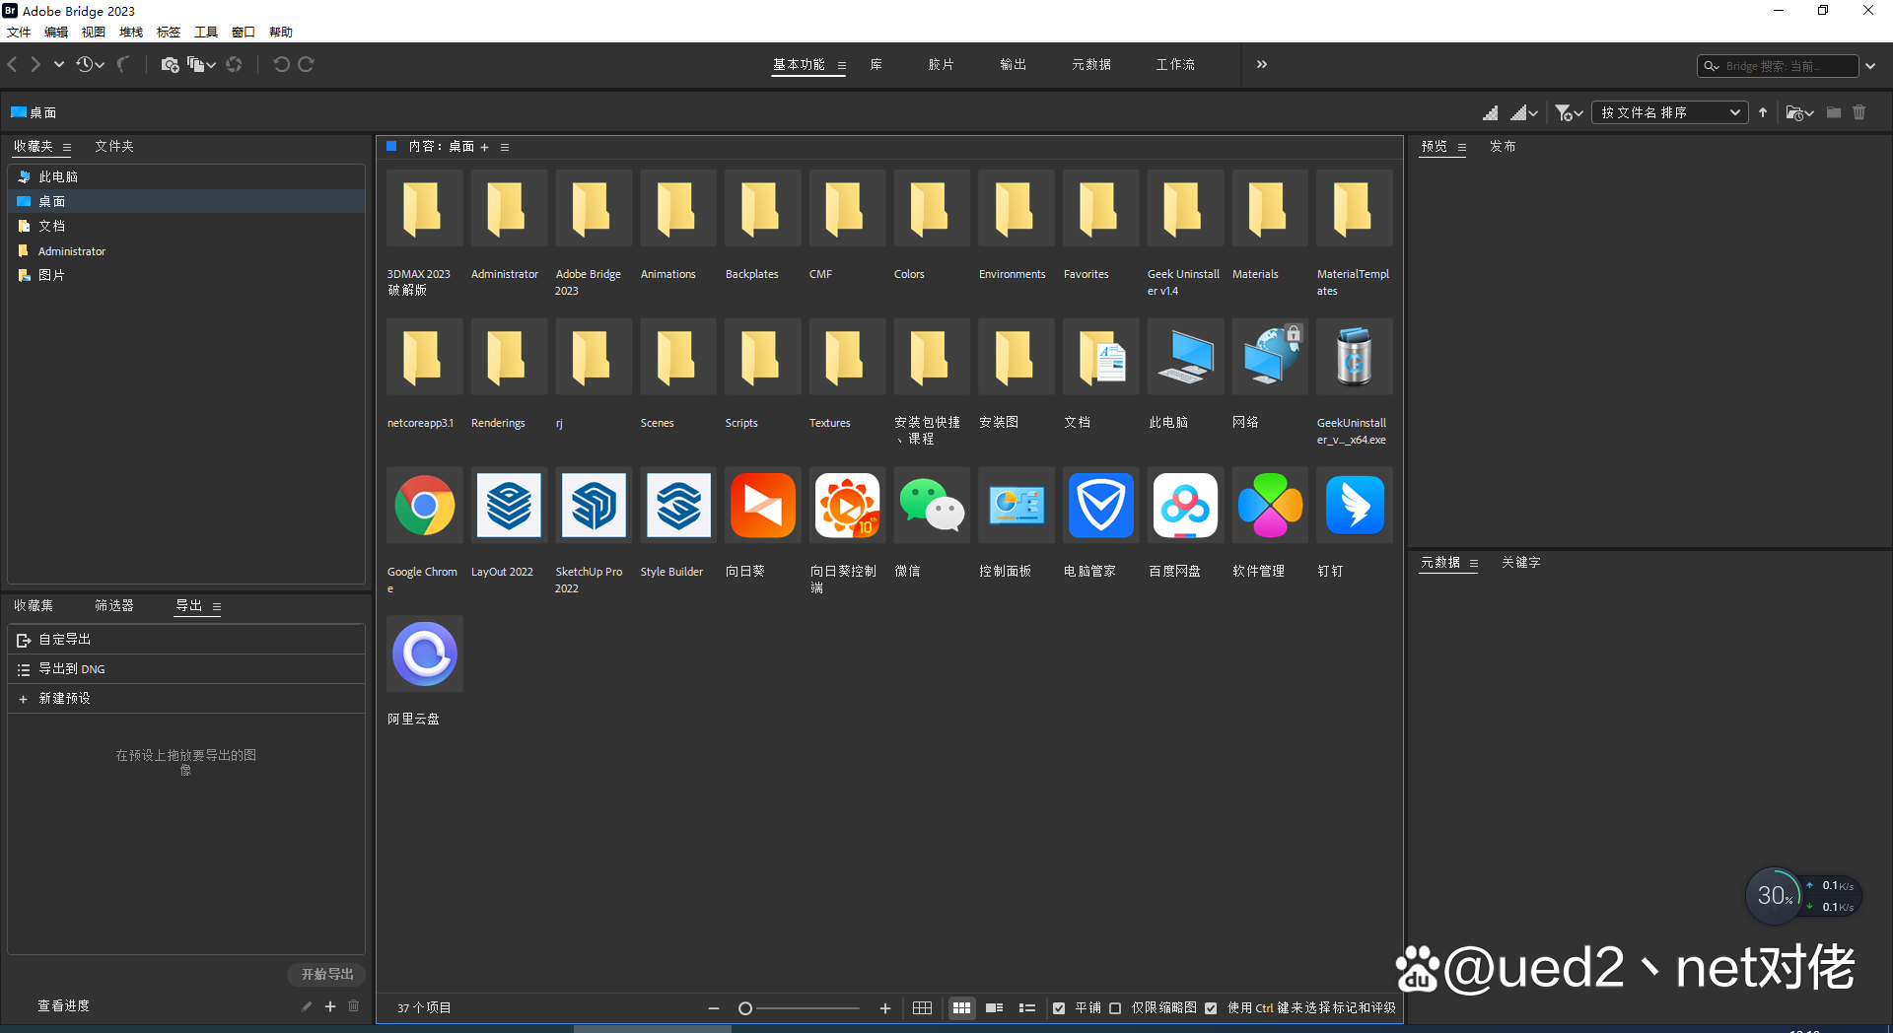Open the 视图 menu
The height and width of the screenshot is (1033, 1893).
point(94,33)
